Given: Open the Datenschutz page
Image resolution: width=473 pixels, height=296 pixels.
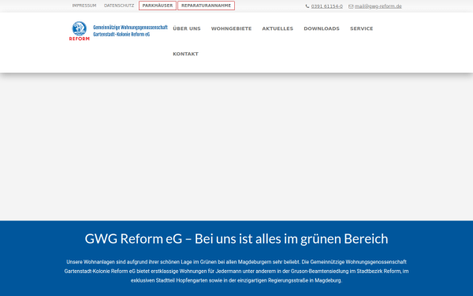Looking at the screenshot, I should 119,6.
